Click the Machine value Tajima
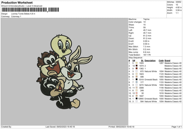 (x=146, y=19)
